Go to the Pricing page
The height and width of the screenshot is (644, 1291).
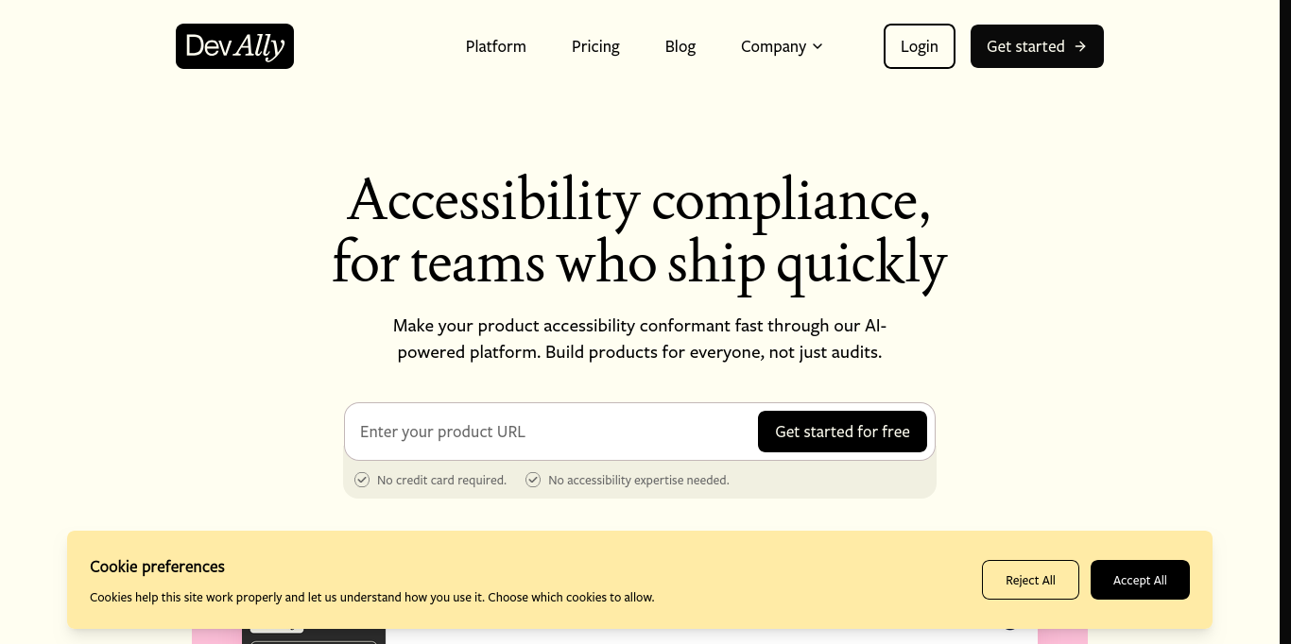pyautogui.click(x=595, y=46)
